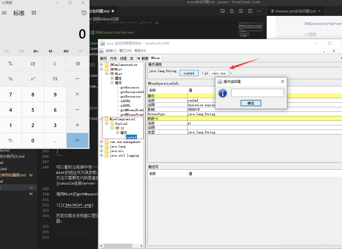This screenshot has height=249, width=342.
Task: Open the 连接(C) menu
Action: tap(111, 51)
